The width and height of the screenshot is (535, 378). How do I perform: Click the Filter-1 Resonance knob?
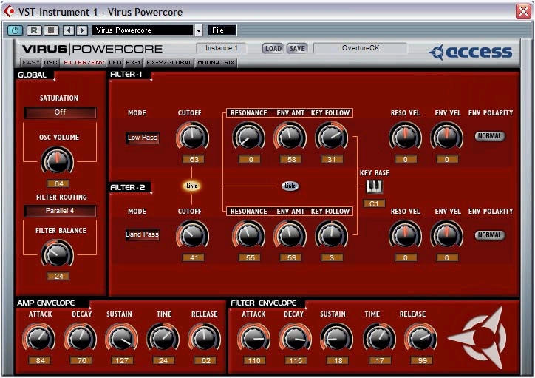[249, 137]
